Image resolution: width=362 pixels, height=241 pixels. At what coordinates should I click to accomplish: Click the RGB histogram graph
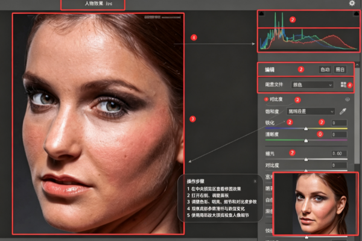coord(308,31)
